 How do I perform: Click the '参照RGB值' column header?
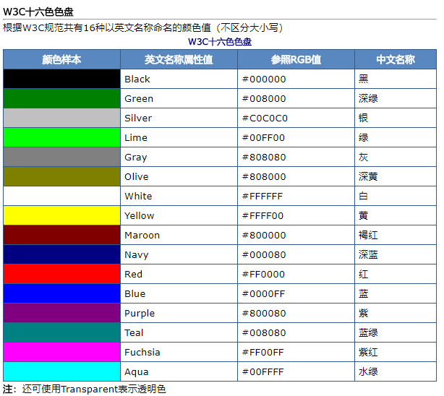pyautogui.click(x=296, y=59)
